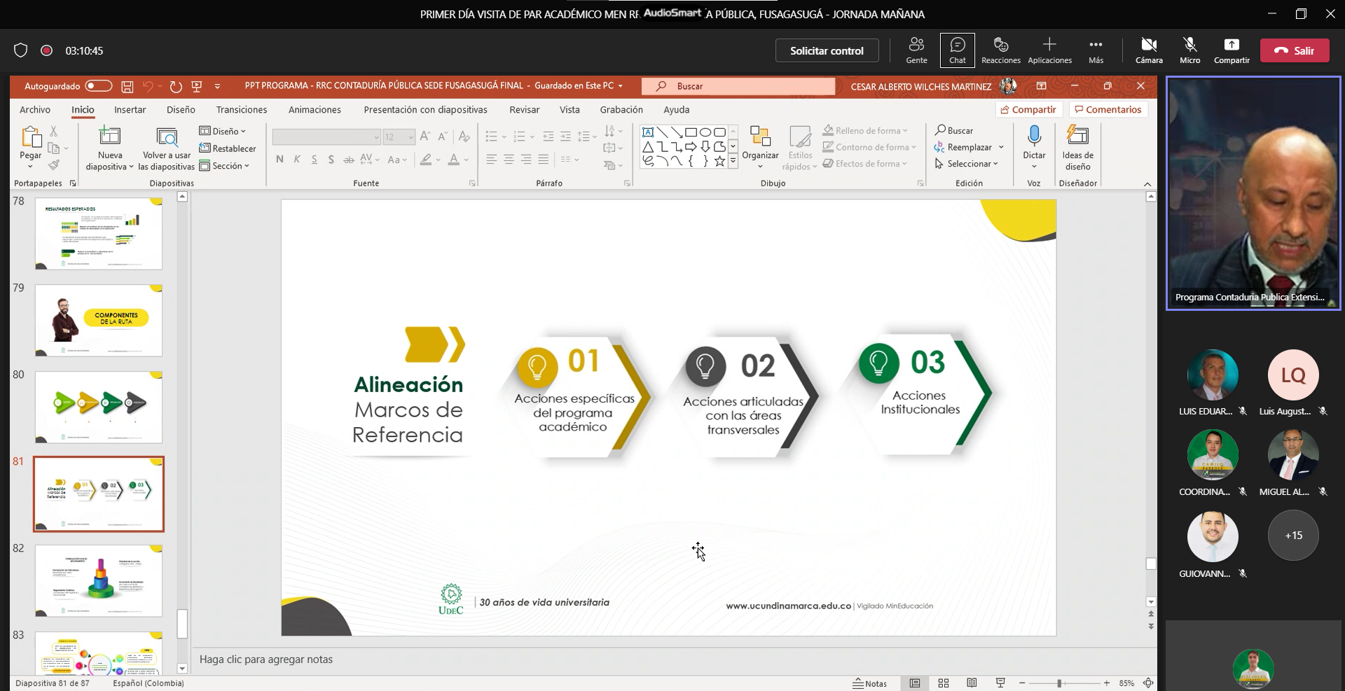Start presentation from the quick access icon
This screenshot has height=691, width=1345.
click(197, 86)
